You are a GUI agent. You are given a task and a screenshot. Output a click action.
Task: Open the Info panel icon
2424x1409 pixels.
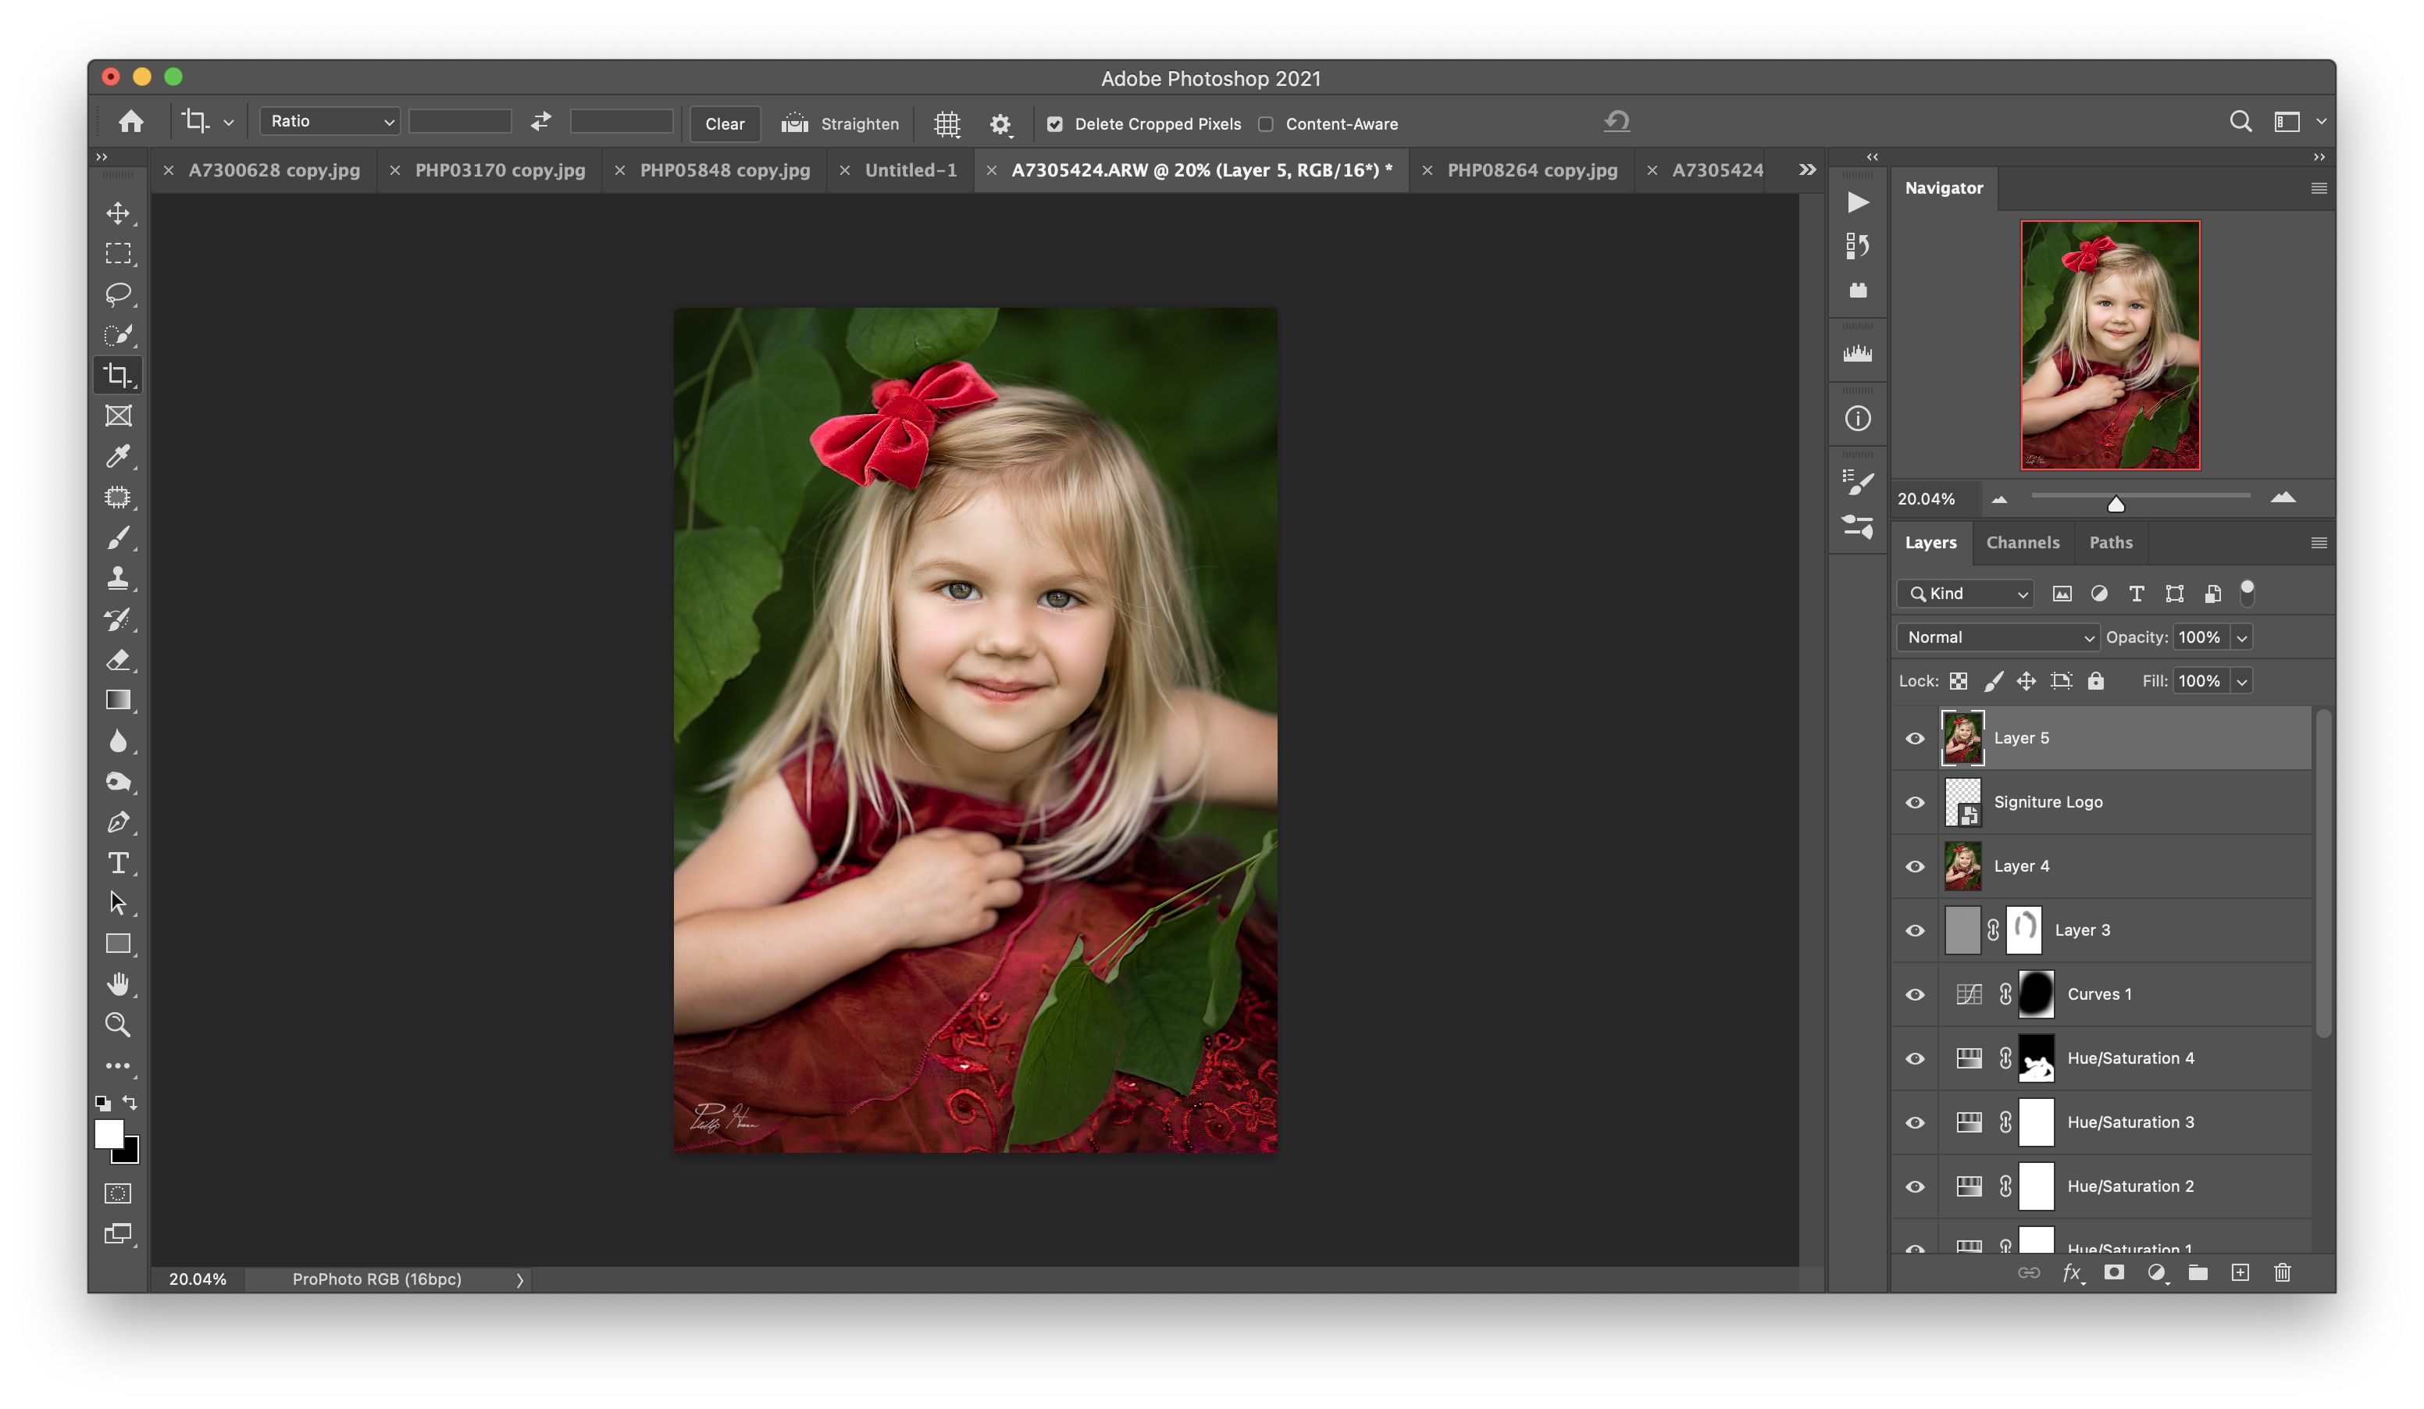pyautogui.click(x=1858, y=419)
